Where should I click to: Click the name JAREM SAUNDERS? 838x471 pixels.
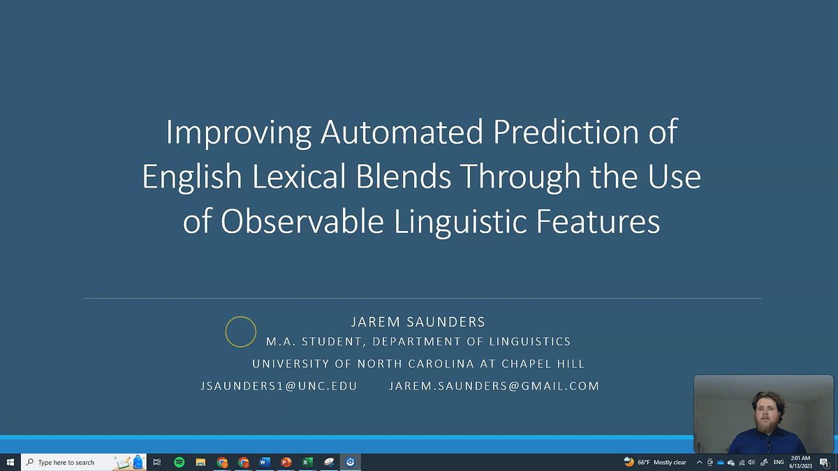click(418, 322)
